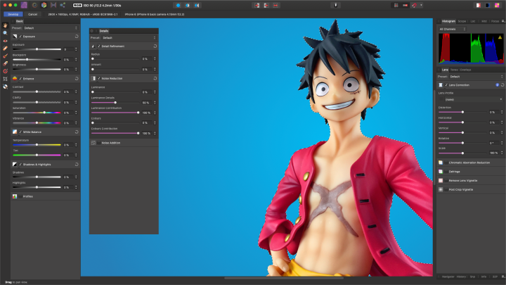Open the All Channels histogram dropdown
This screenshot has width=506, height=285.
click(452, 29)
